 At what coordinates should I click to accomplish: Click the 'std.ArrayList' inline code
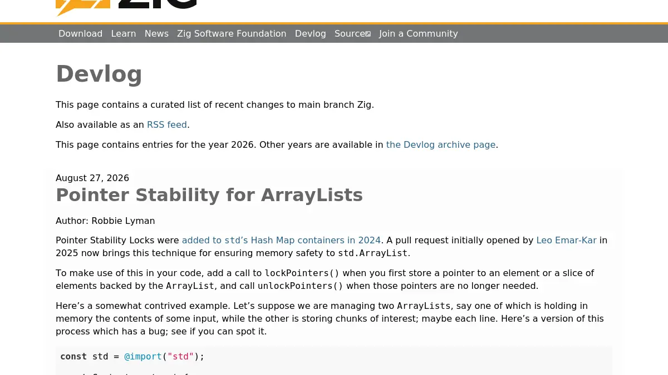coord(373,253)
